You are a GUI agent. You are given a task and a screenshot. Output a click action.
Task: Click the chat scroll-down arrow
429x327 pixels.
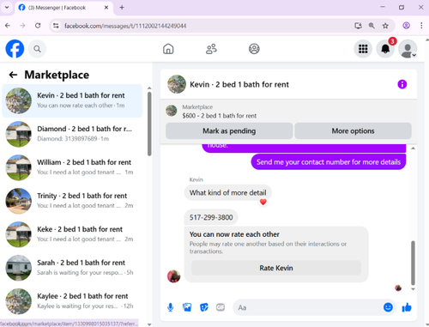tap(413, 289)
